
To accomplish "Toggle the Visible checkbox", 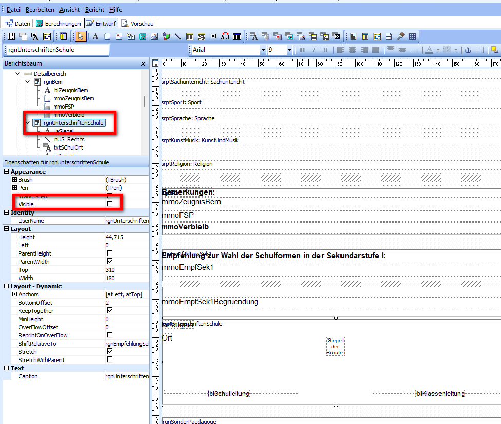I will (110, 203).
